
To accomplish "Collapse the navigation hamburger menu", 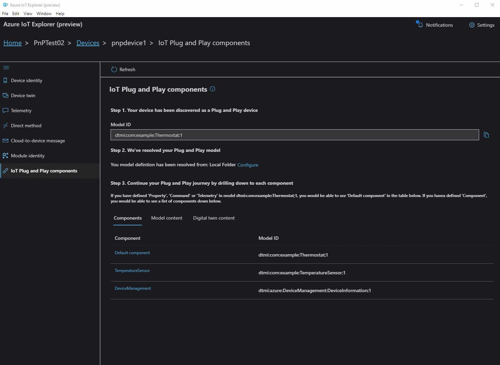I will 6,67.
